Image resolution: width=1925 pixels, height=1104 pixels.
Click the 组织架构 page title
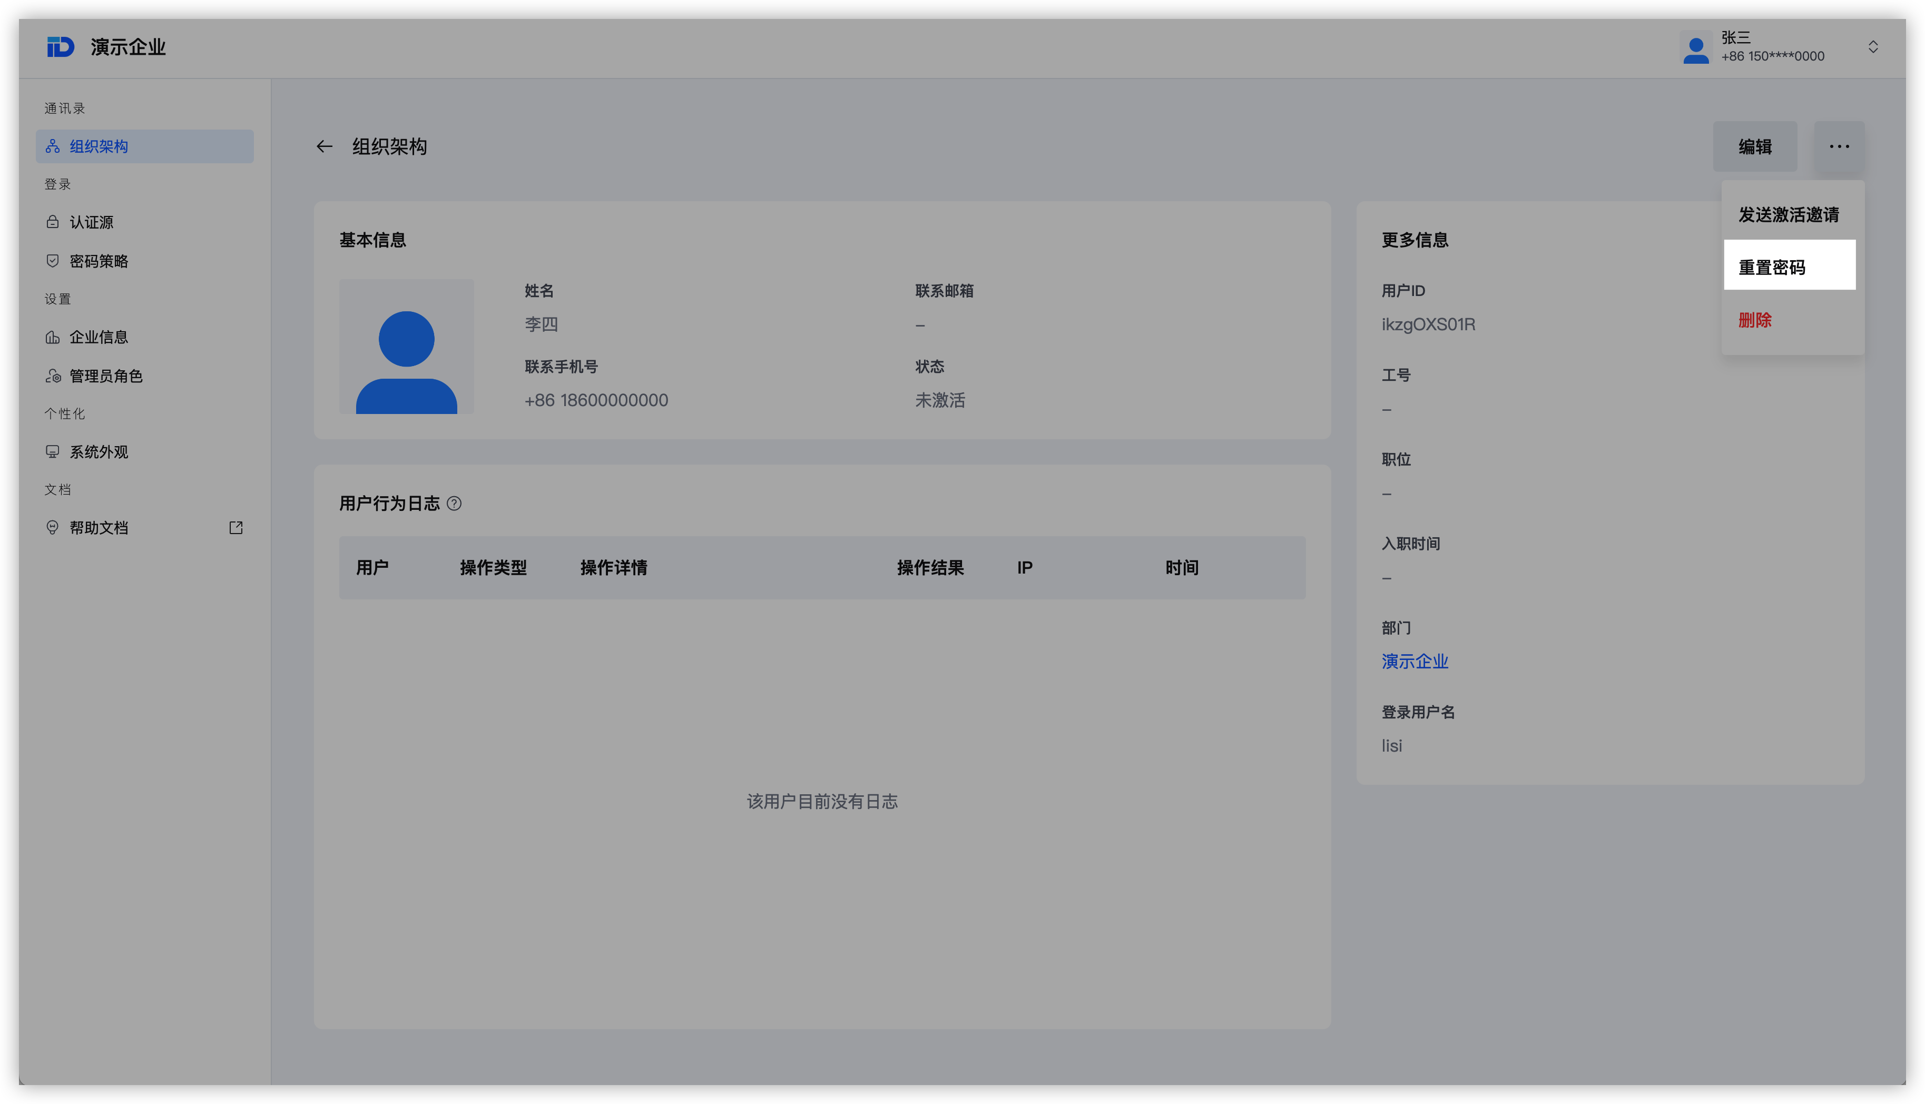[389, 146]
